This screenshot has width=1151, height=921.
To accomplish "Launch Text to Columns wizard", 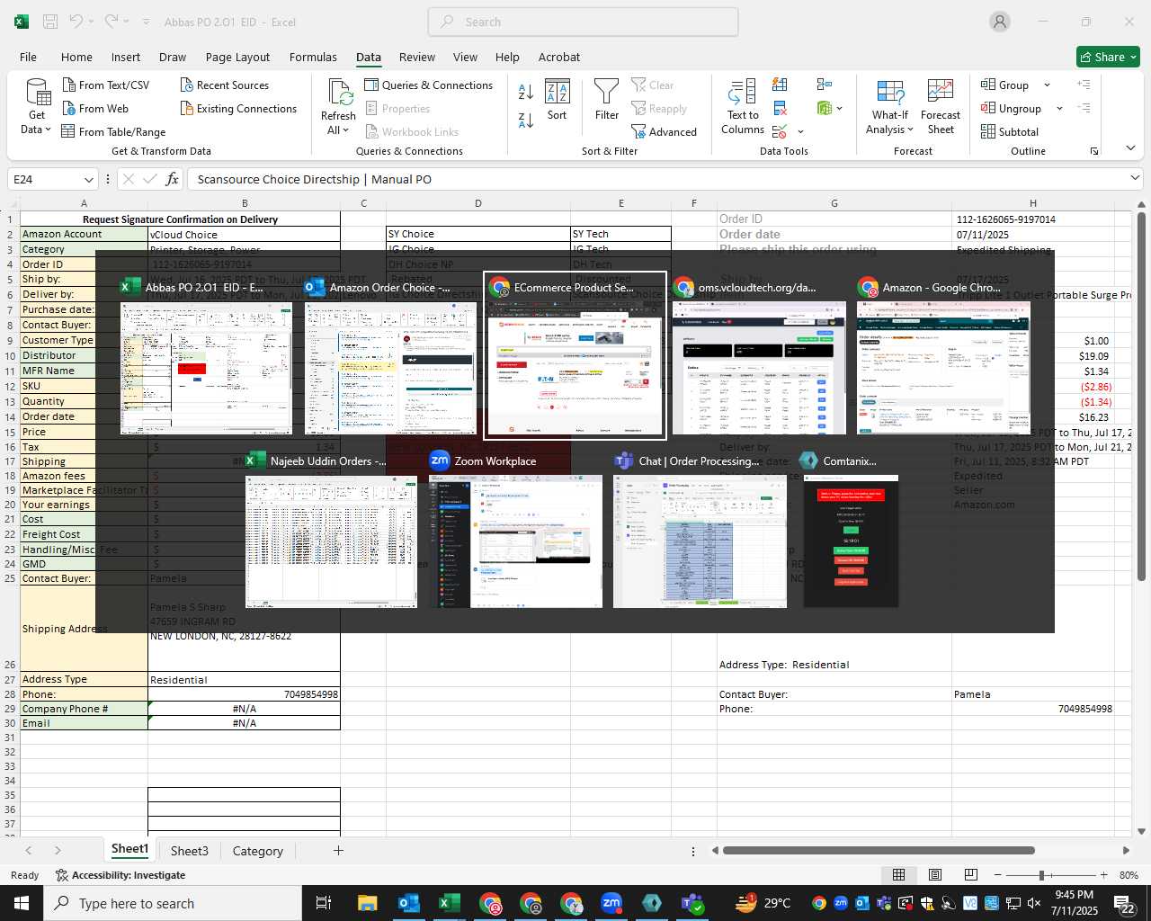I will [743, 107].
